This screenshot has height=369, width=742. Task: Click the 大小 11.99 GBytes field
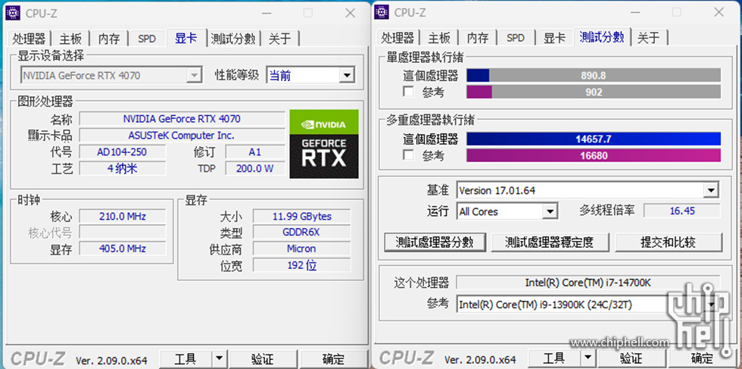click(302, 217)
